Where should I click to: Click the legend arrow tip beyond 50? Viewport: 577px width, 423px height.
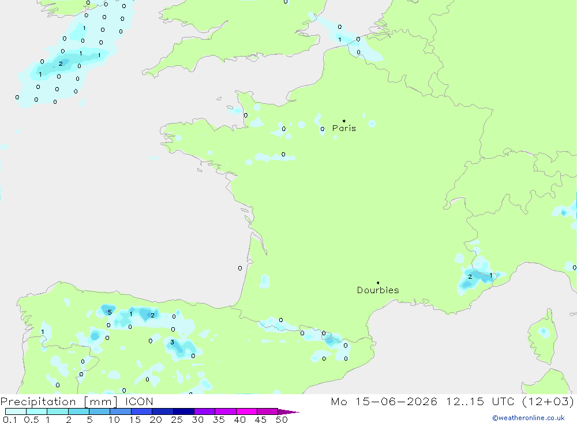[288, 412]
